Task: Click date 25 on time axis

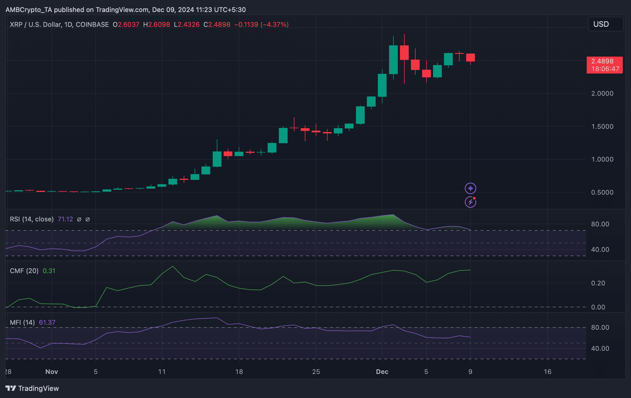Action: pyautogui.click(x=316, y=372)
